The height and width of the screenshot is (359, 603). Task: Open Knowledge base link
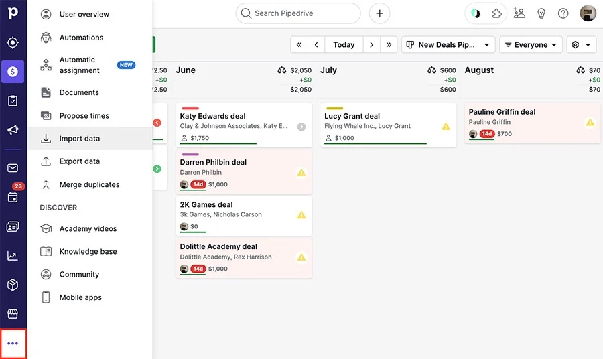point(90,251)
